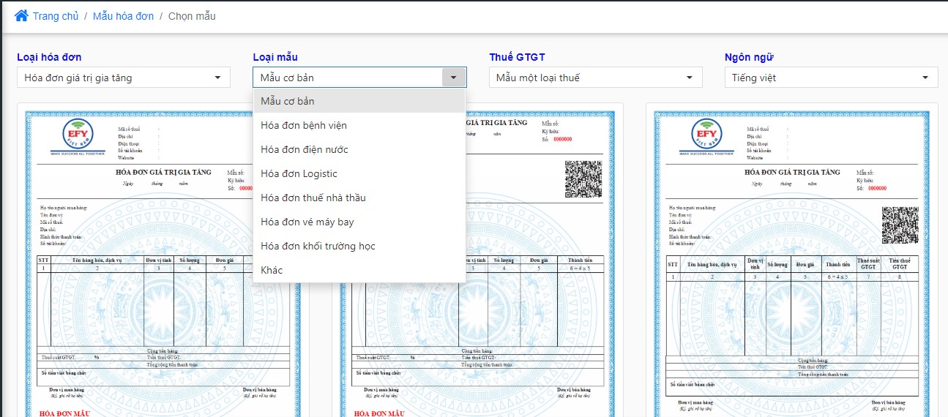Select Mẫu cơ bản from the list
Viewport: 948px width, 417px height.
point(359,101)
